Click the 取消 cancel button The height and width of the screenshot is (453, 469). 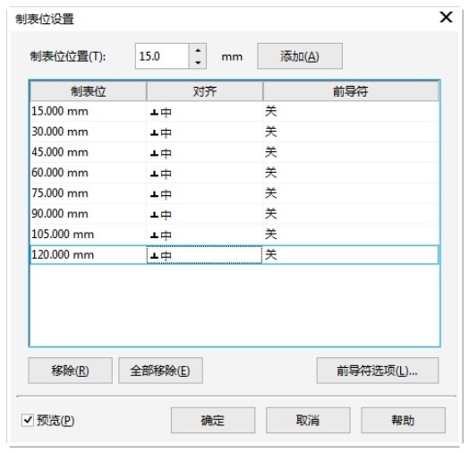(x=308, y=420)
